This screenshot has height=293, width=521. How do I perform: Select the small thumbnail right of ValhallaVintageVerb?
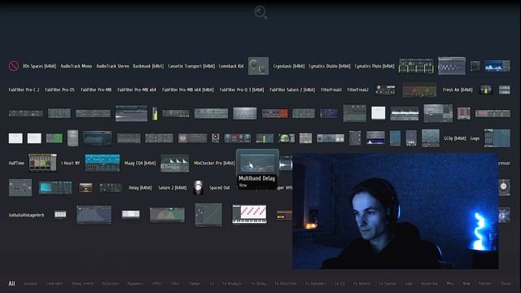pos(60,215)
